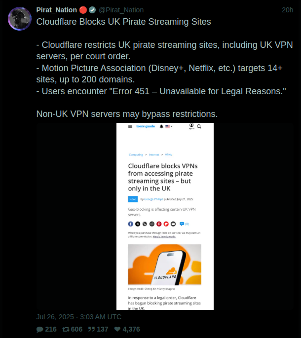Viewport: 301px width, 338px height.
Task: Click the Pirat_Nation display name
Action: pyautogui.click(x=56, y=10)
